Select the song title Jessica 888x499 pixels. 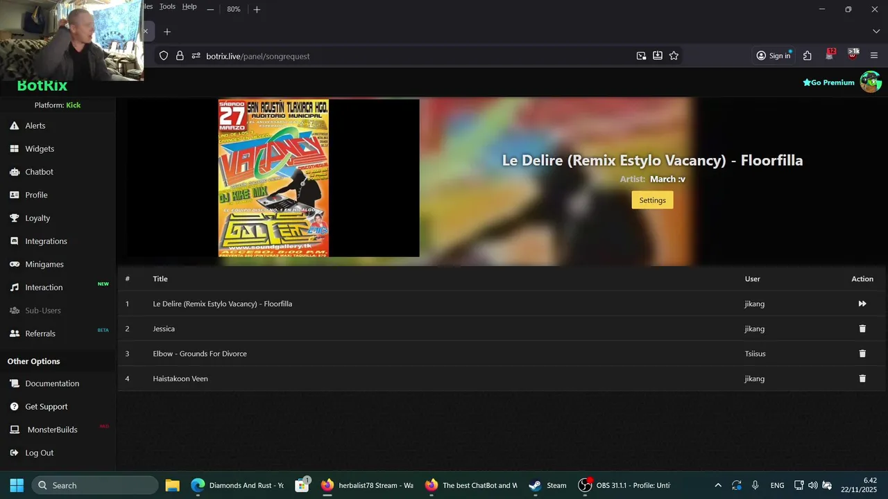click(x=164, y=329)
